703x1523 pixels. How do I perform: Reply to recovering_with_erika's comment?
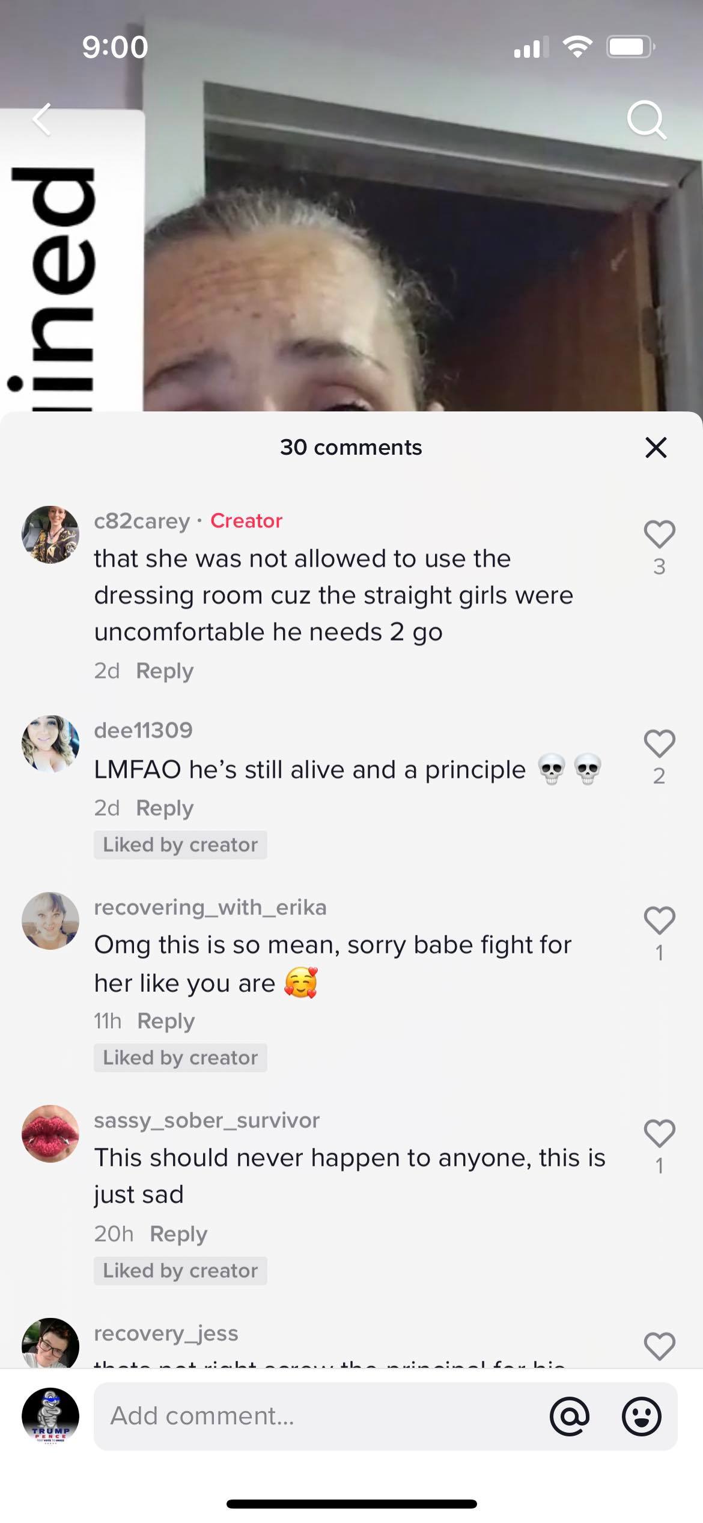point(166,1021)
